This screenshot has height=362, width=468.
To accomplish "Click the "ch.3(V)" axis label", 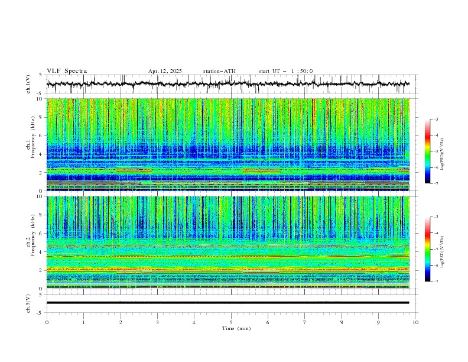I will [28, 303].
